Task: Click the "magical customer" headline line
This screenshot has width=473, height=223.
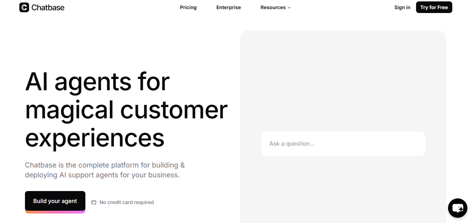Action: (126, 110)
